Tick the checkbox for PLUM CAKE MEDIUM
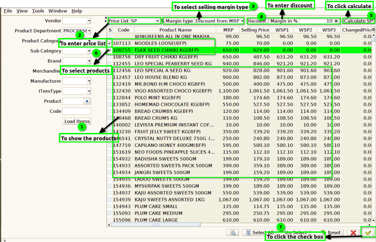The width and height of the screenshot is (376, 242). [109, 213]
